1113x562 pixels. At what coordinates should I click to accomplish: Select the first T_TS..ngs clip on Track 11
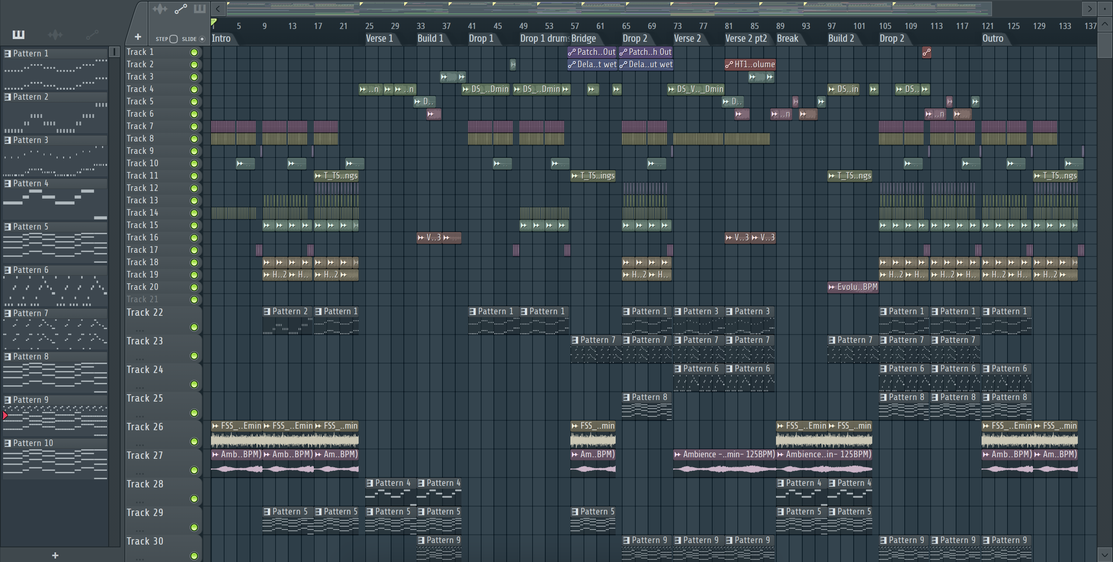[337, 176]
